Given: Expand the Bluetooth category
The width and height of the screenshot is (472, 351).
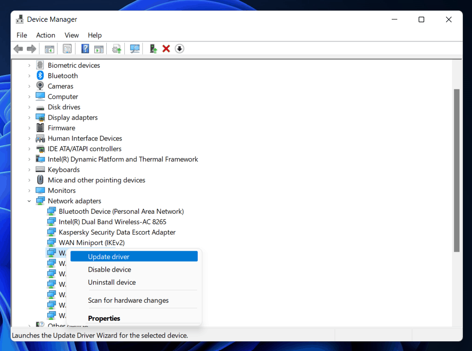Looking at the screenshot, I should tap(29, 76).
